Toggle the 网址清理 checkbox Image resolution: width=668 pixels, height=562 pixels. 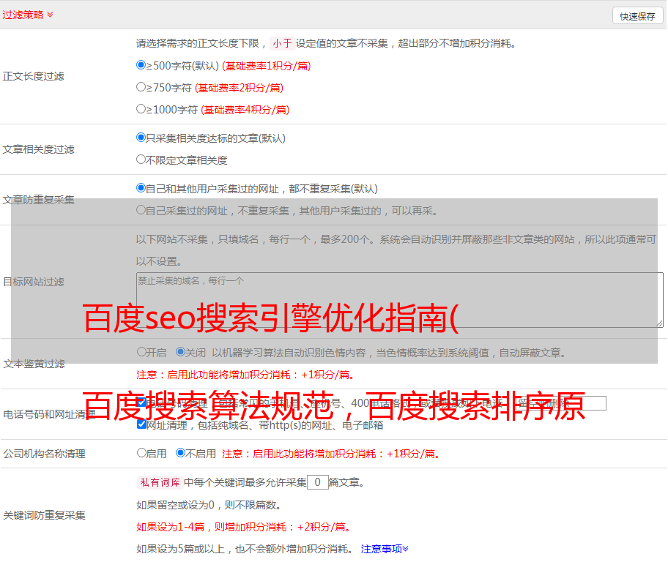click(141, 424)
